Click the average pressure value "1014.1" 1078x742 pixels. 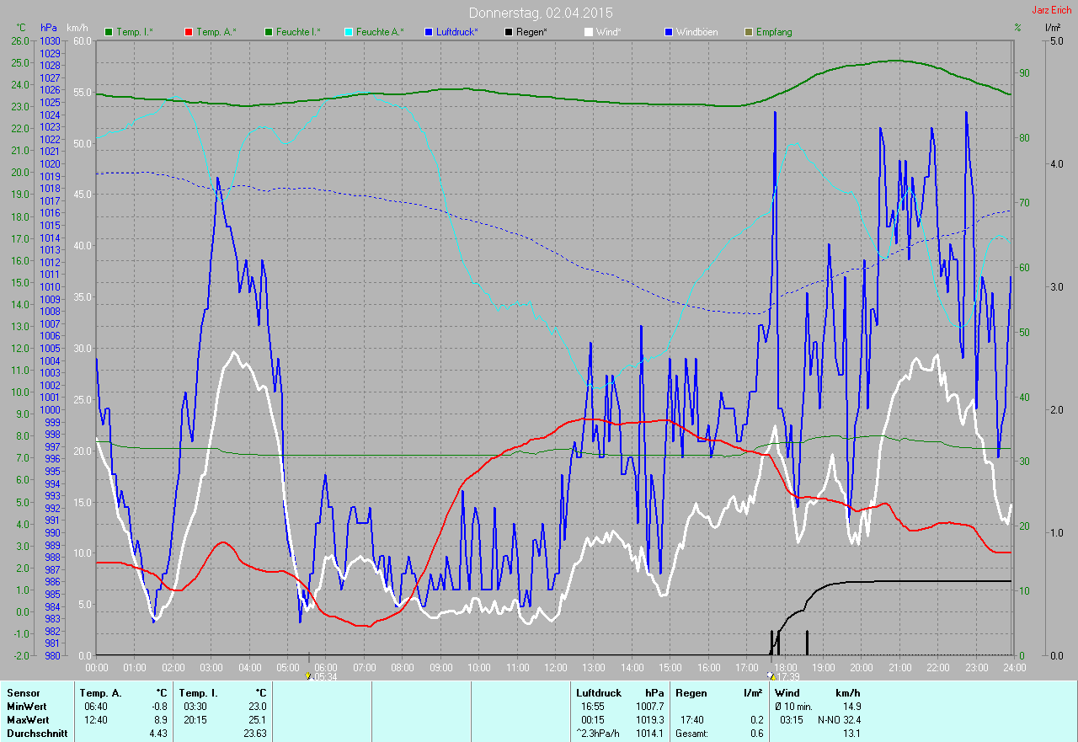pyautogui.click(x=648, y=734)
